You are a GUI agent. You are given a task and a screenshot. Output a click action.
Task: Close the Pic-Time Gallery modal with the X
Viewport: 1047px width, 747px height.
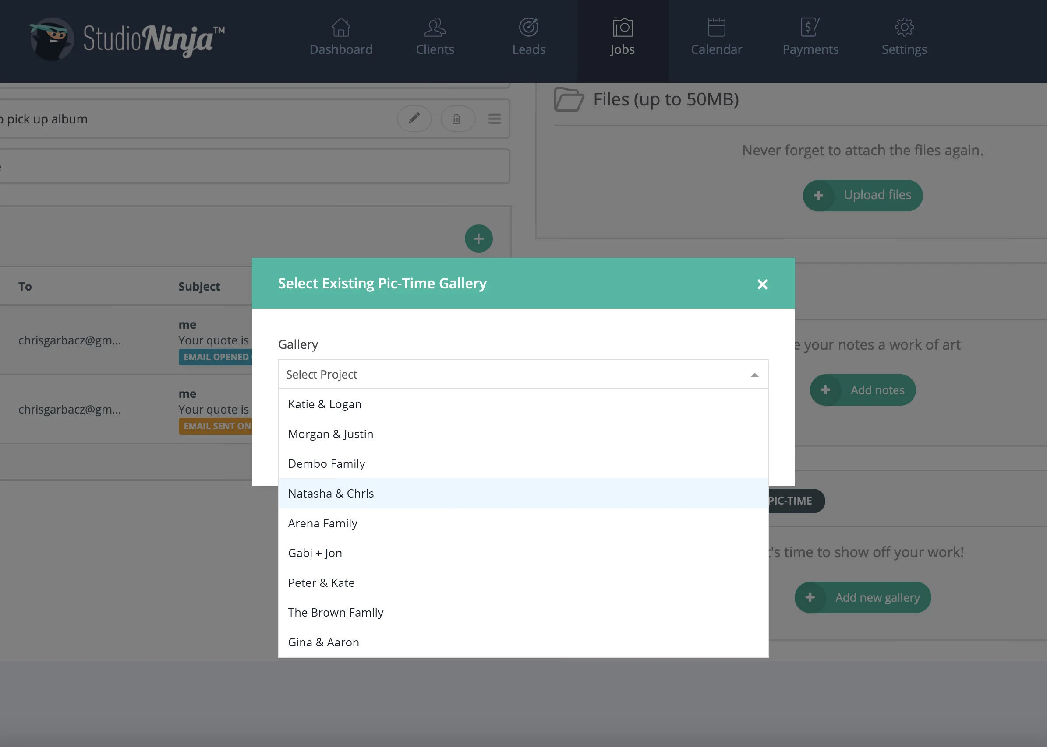[762, 284]
